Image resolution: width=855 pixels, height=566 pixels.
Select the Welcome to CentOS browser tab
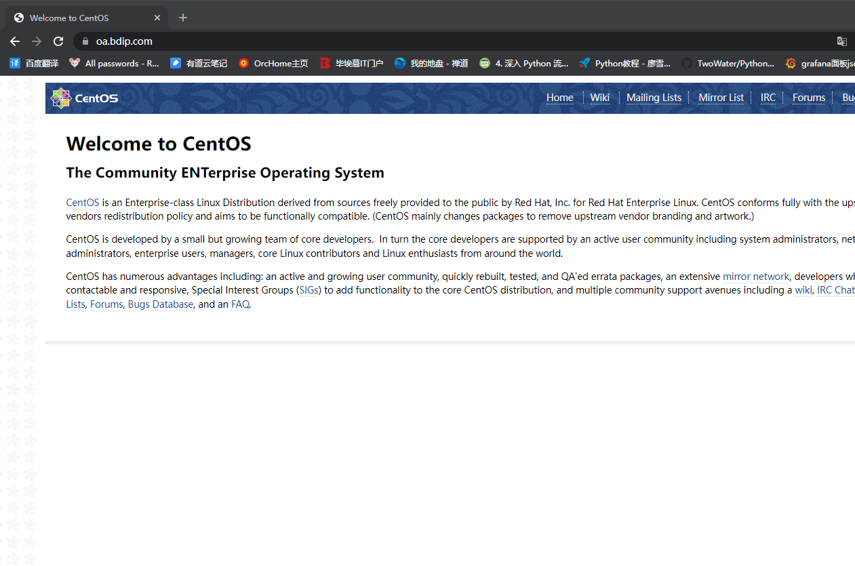(87, 18)
